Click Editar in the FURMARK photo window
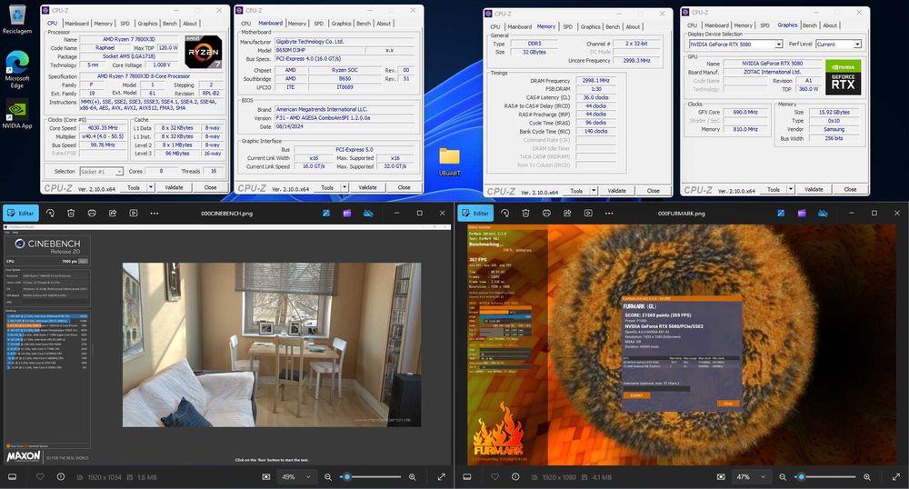 tap(475, 214)
